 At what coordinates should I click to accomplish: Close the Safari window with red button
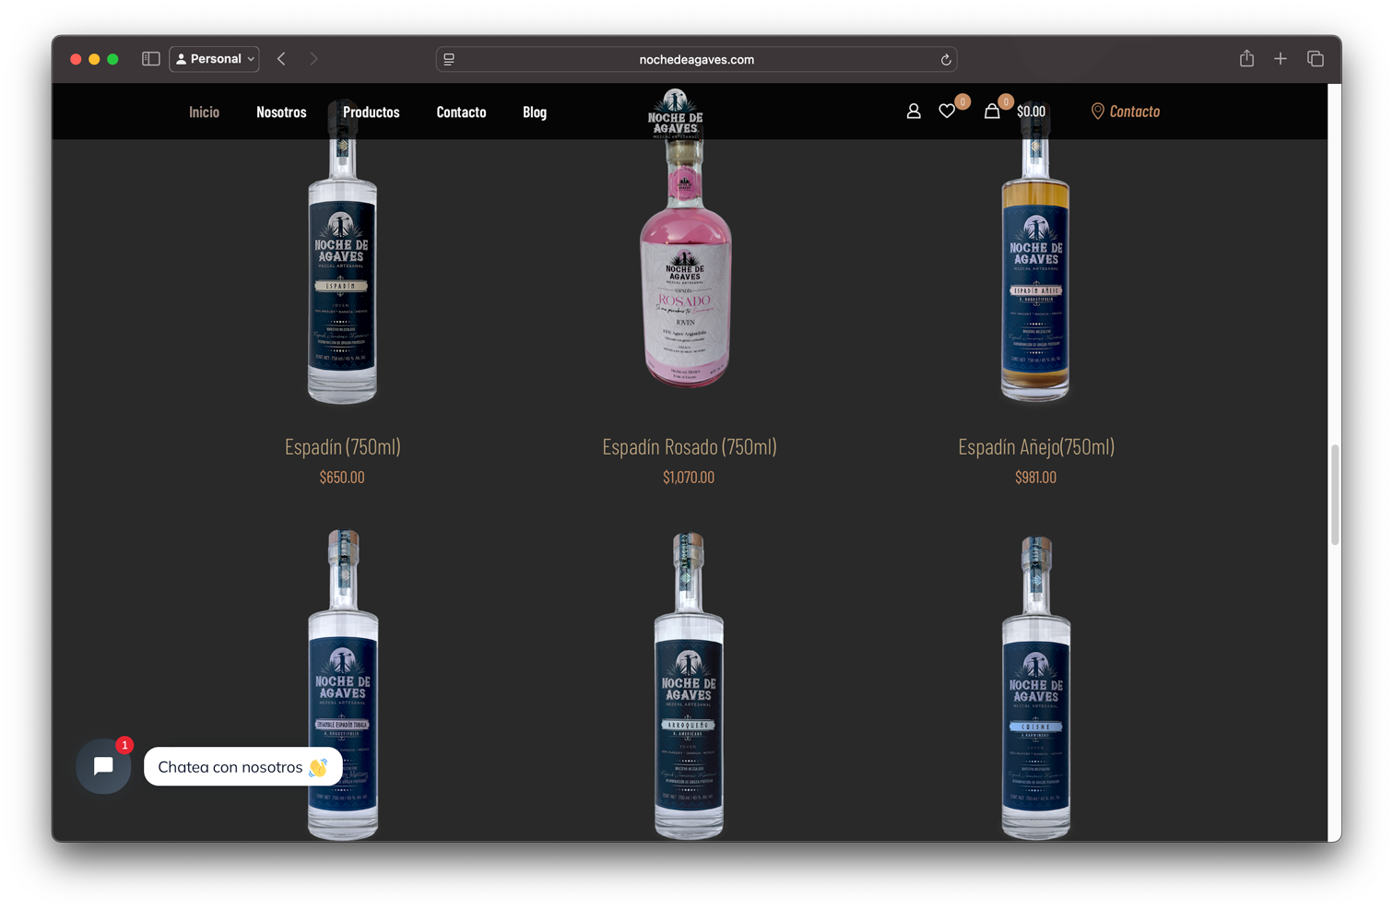(76, 59)
